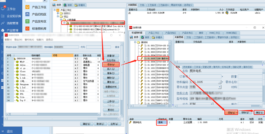This screenshot has width=265, height=134.
Task: Click the 添加(A) button in the edit dialog
Action: click(111, 65)
